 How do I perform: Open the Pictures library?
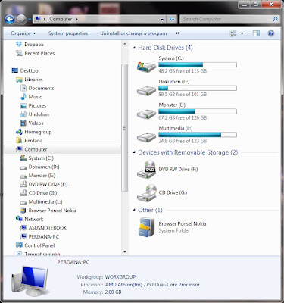pyautogui.click(x=33, y=106)
